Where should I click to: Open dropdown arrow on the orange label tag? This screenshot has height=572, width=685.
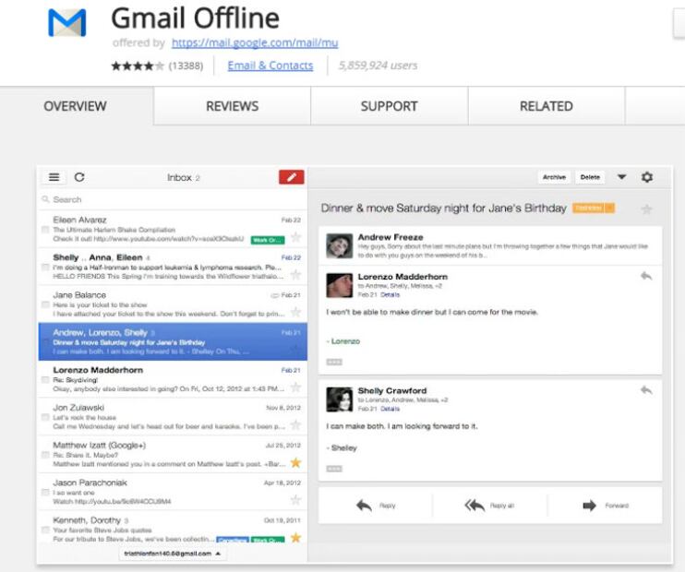tap(610, 209)
